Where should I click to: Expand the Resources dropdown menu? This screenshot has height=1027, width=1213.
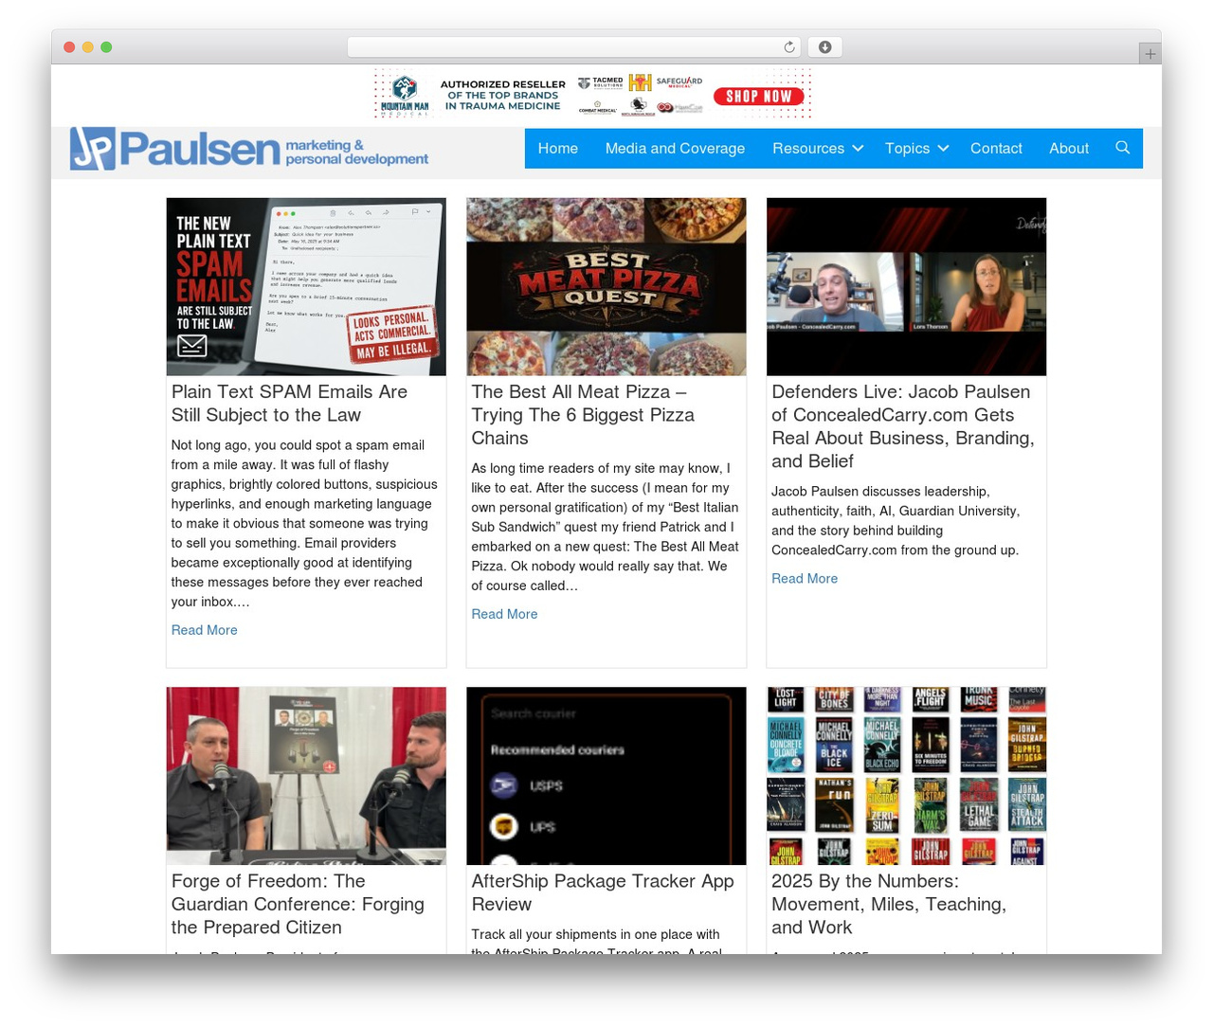coord(818,149)
